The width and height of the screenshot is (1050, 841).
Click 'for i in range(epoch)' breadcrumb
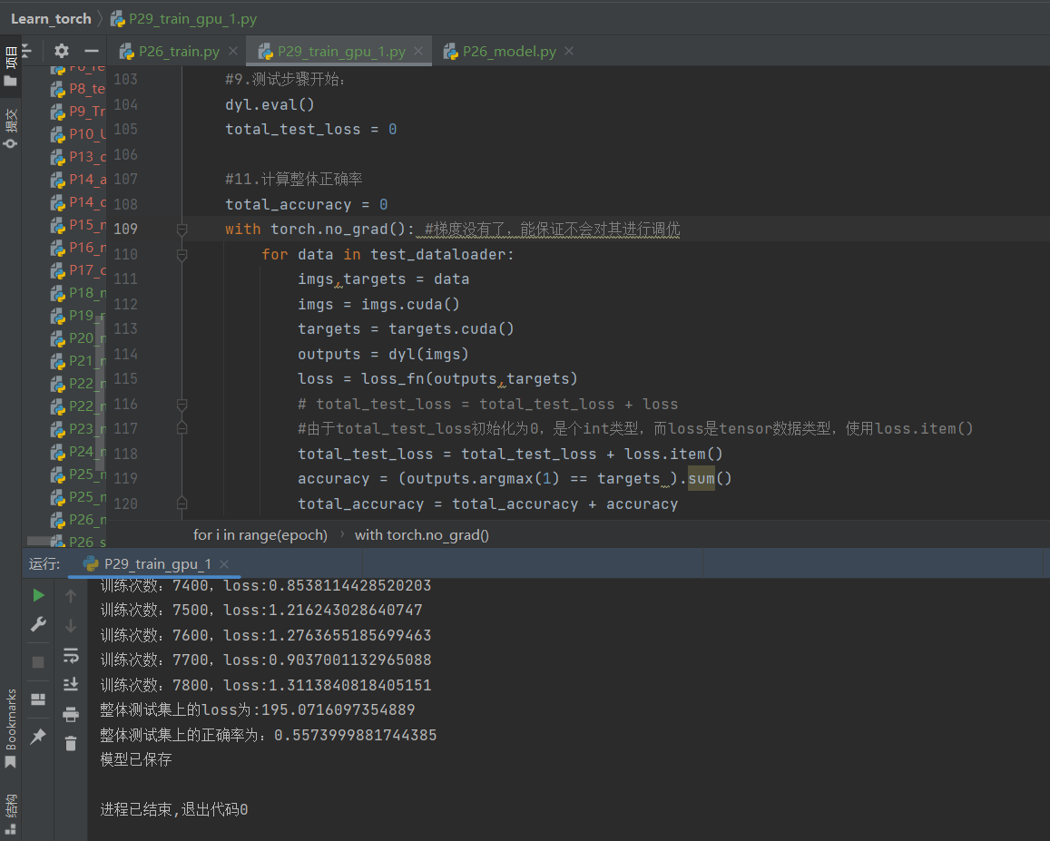tap(260, 535)
